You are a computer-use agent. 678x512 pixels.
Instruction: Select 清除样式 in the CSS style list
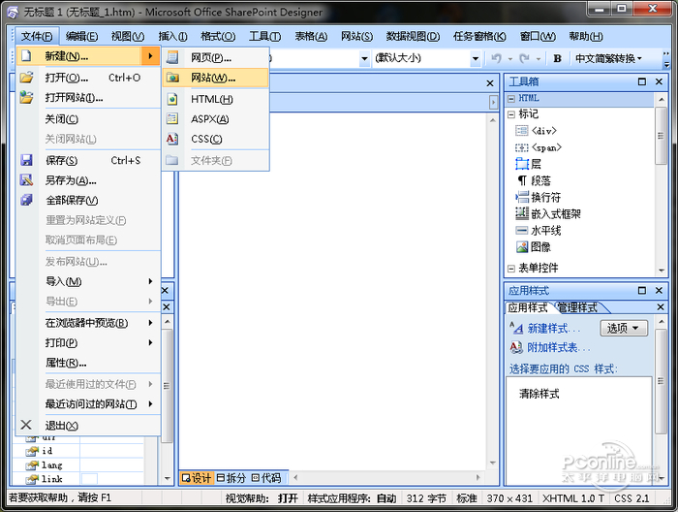[x=539, y=394]
